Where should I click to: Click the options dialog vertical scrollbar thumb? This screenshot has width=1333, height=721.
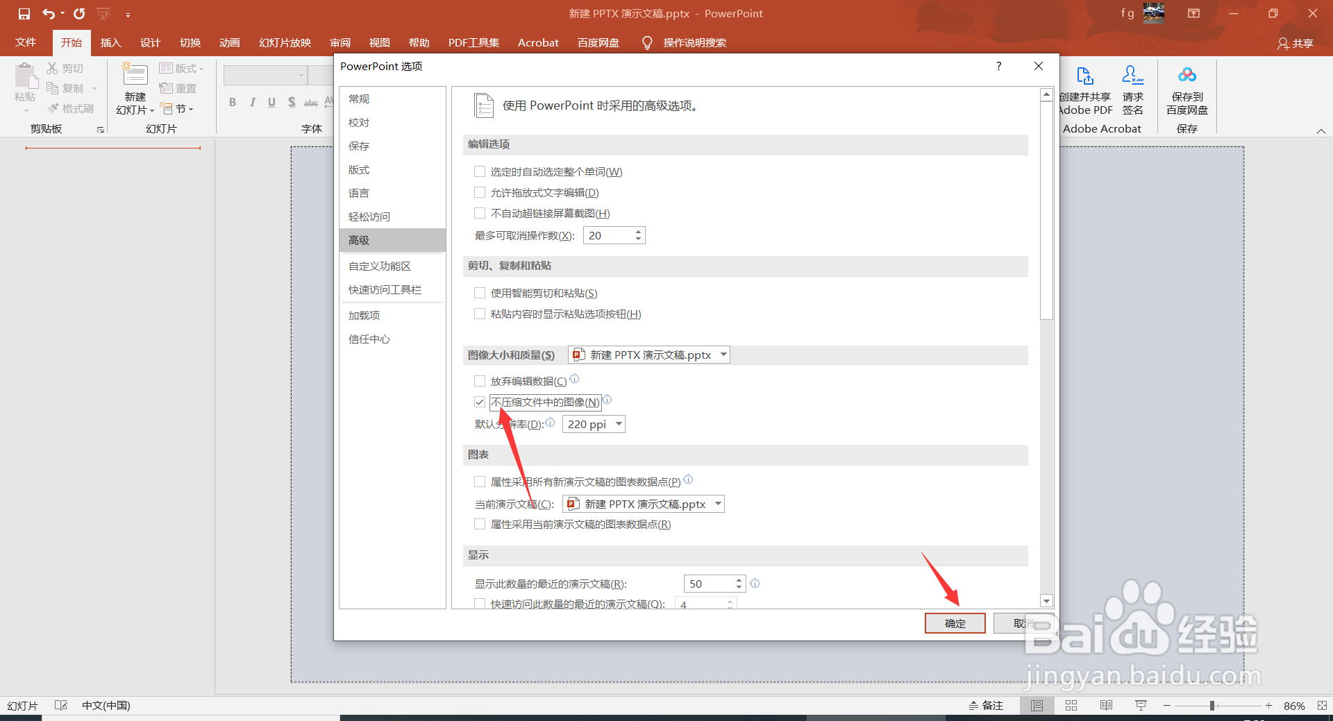[1047, 210]
